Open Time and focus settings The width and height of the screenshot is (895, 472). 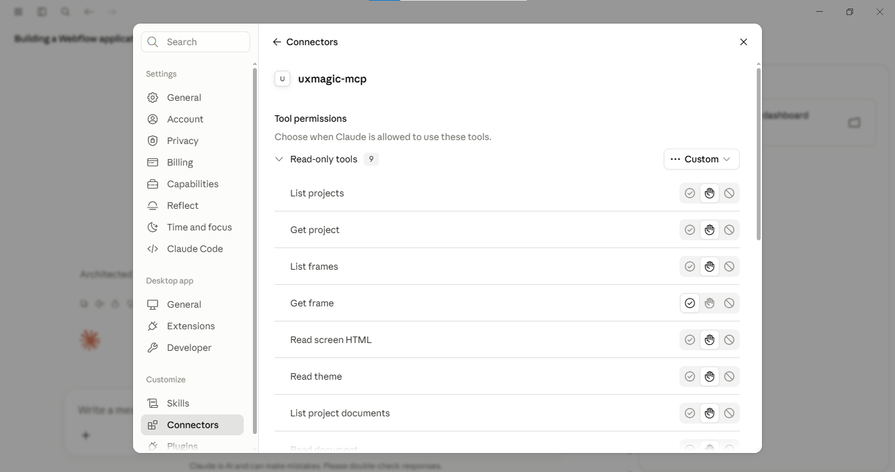coord(192,227)
